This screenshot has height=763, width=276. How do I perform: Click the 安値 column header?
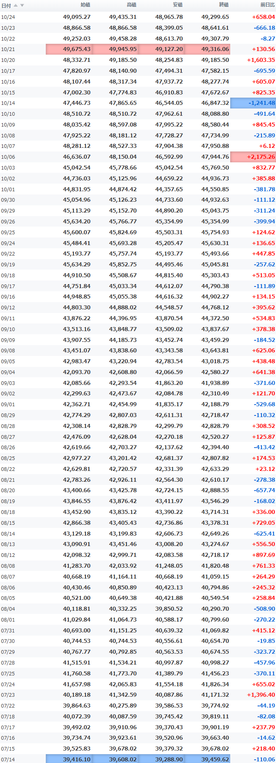(x=178, y=5)
